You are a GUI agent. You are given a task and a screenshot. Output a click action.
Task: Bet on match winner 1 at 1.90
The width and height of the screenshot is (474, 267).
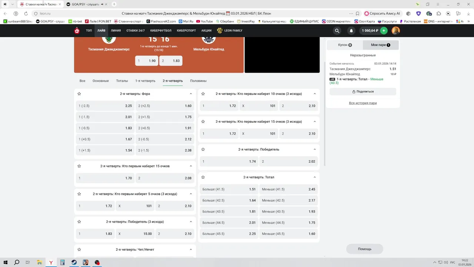[x=147, y=61]
